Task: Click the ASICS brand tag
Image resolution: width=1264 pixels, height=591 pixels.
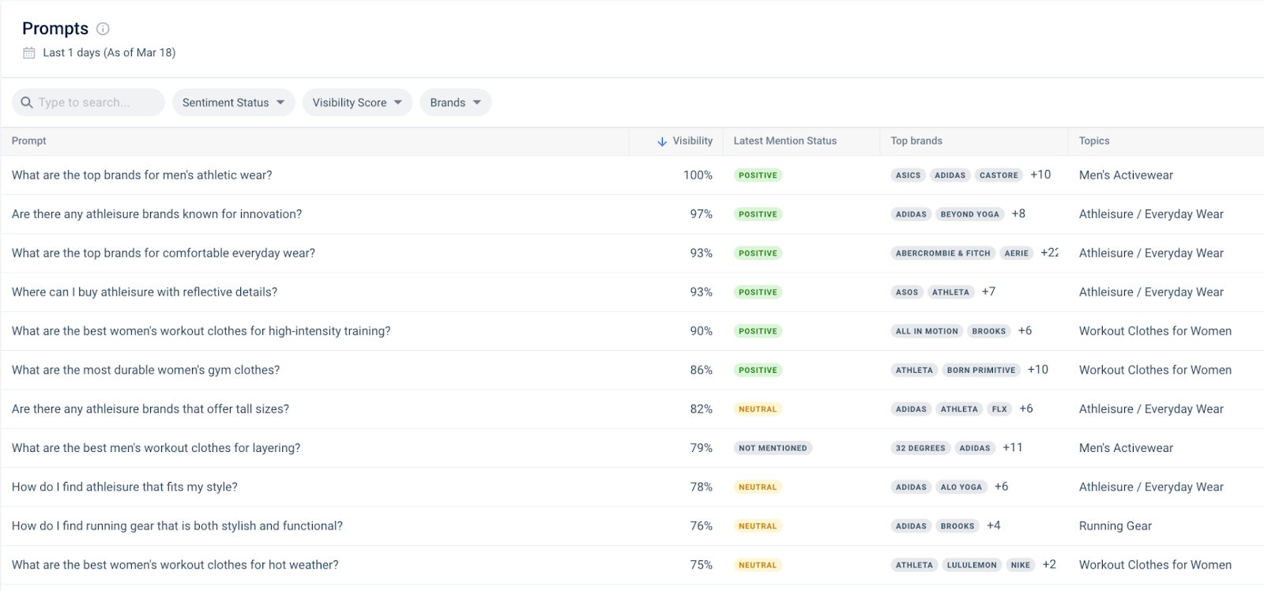Action: pyautogui.click(x=908, y=175)
